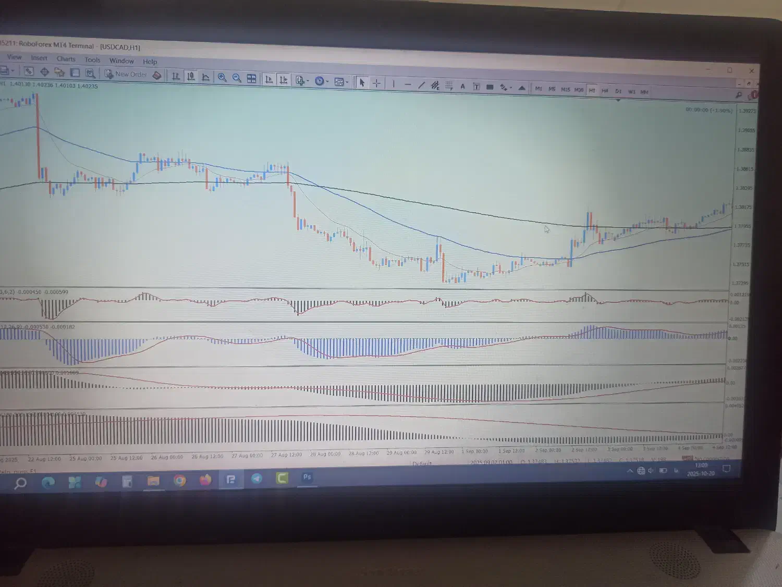Open the search magnifier in MT4
Viewport: 782px width, 587px height.
tap(738, 95)
